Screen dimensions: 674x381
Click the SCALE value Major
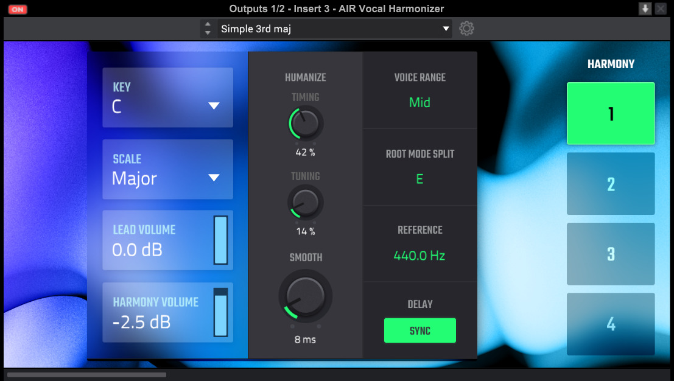tap(135, 179)
